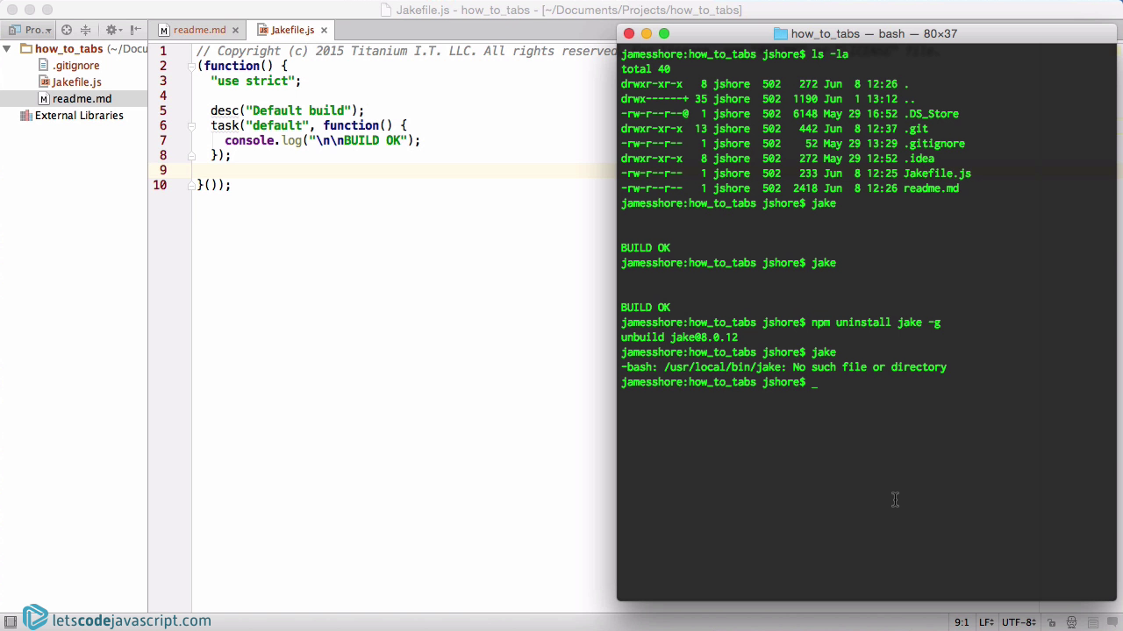1123x631 pixels.
Task: Click the scroll-from-source target icon
Action: point(67,30)
